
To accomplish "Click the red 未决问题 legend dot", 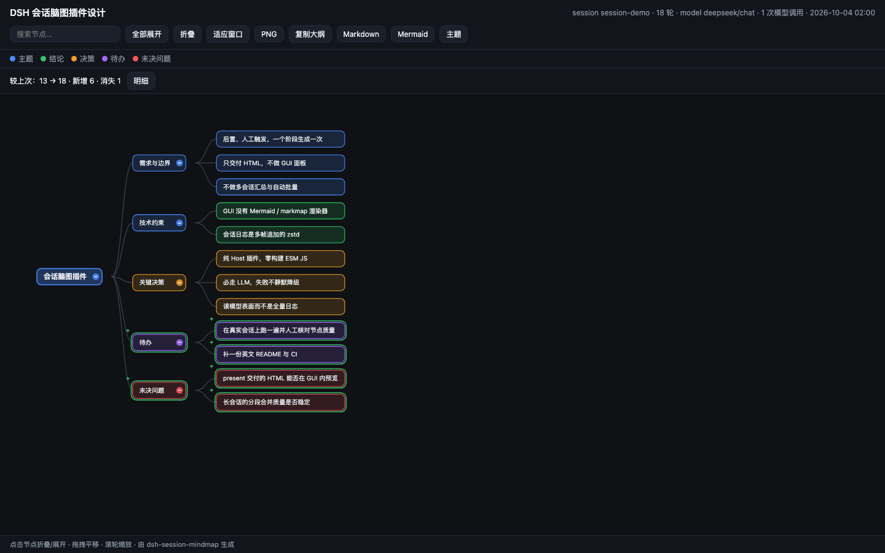I will 135,59.
